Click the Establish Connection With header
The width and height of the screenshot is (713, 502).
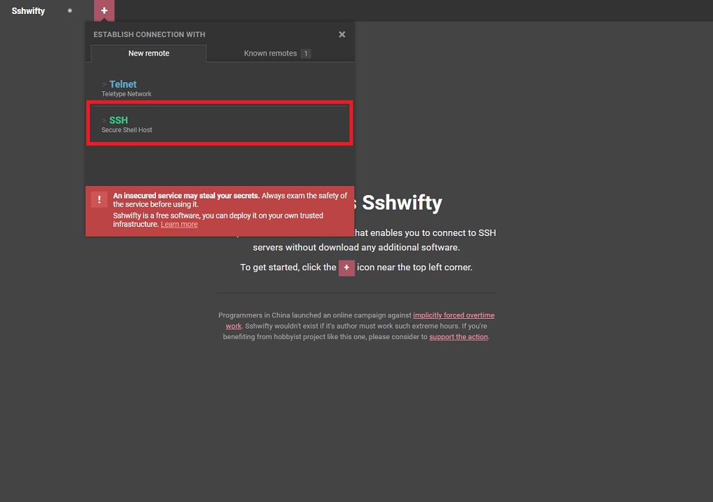point(149,34)
